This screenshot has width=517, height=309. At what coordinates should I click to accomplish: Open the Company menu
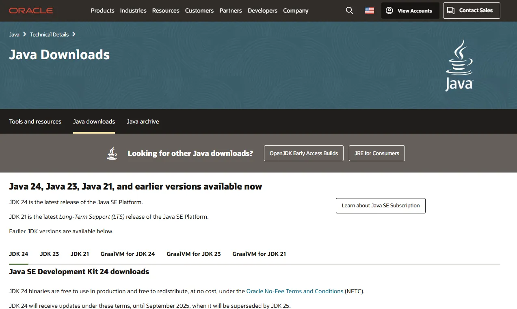tap(296, 11)
